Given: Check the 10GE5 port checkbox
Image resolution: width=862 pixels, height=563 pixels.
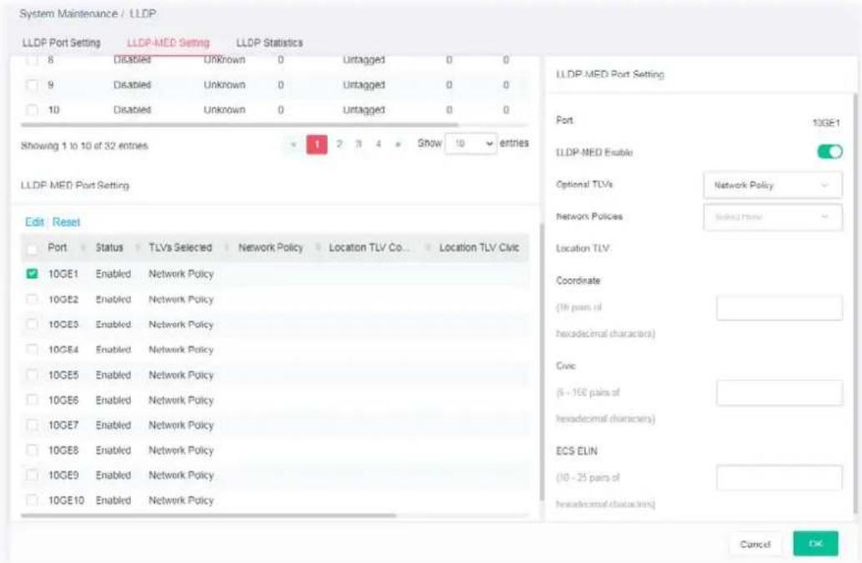Looking at the screenshot, I should [x=32, y=375].
